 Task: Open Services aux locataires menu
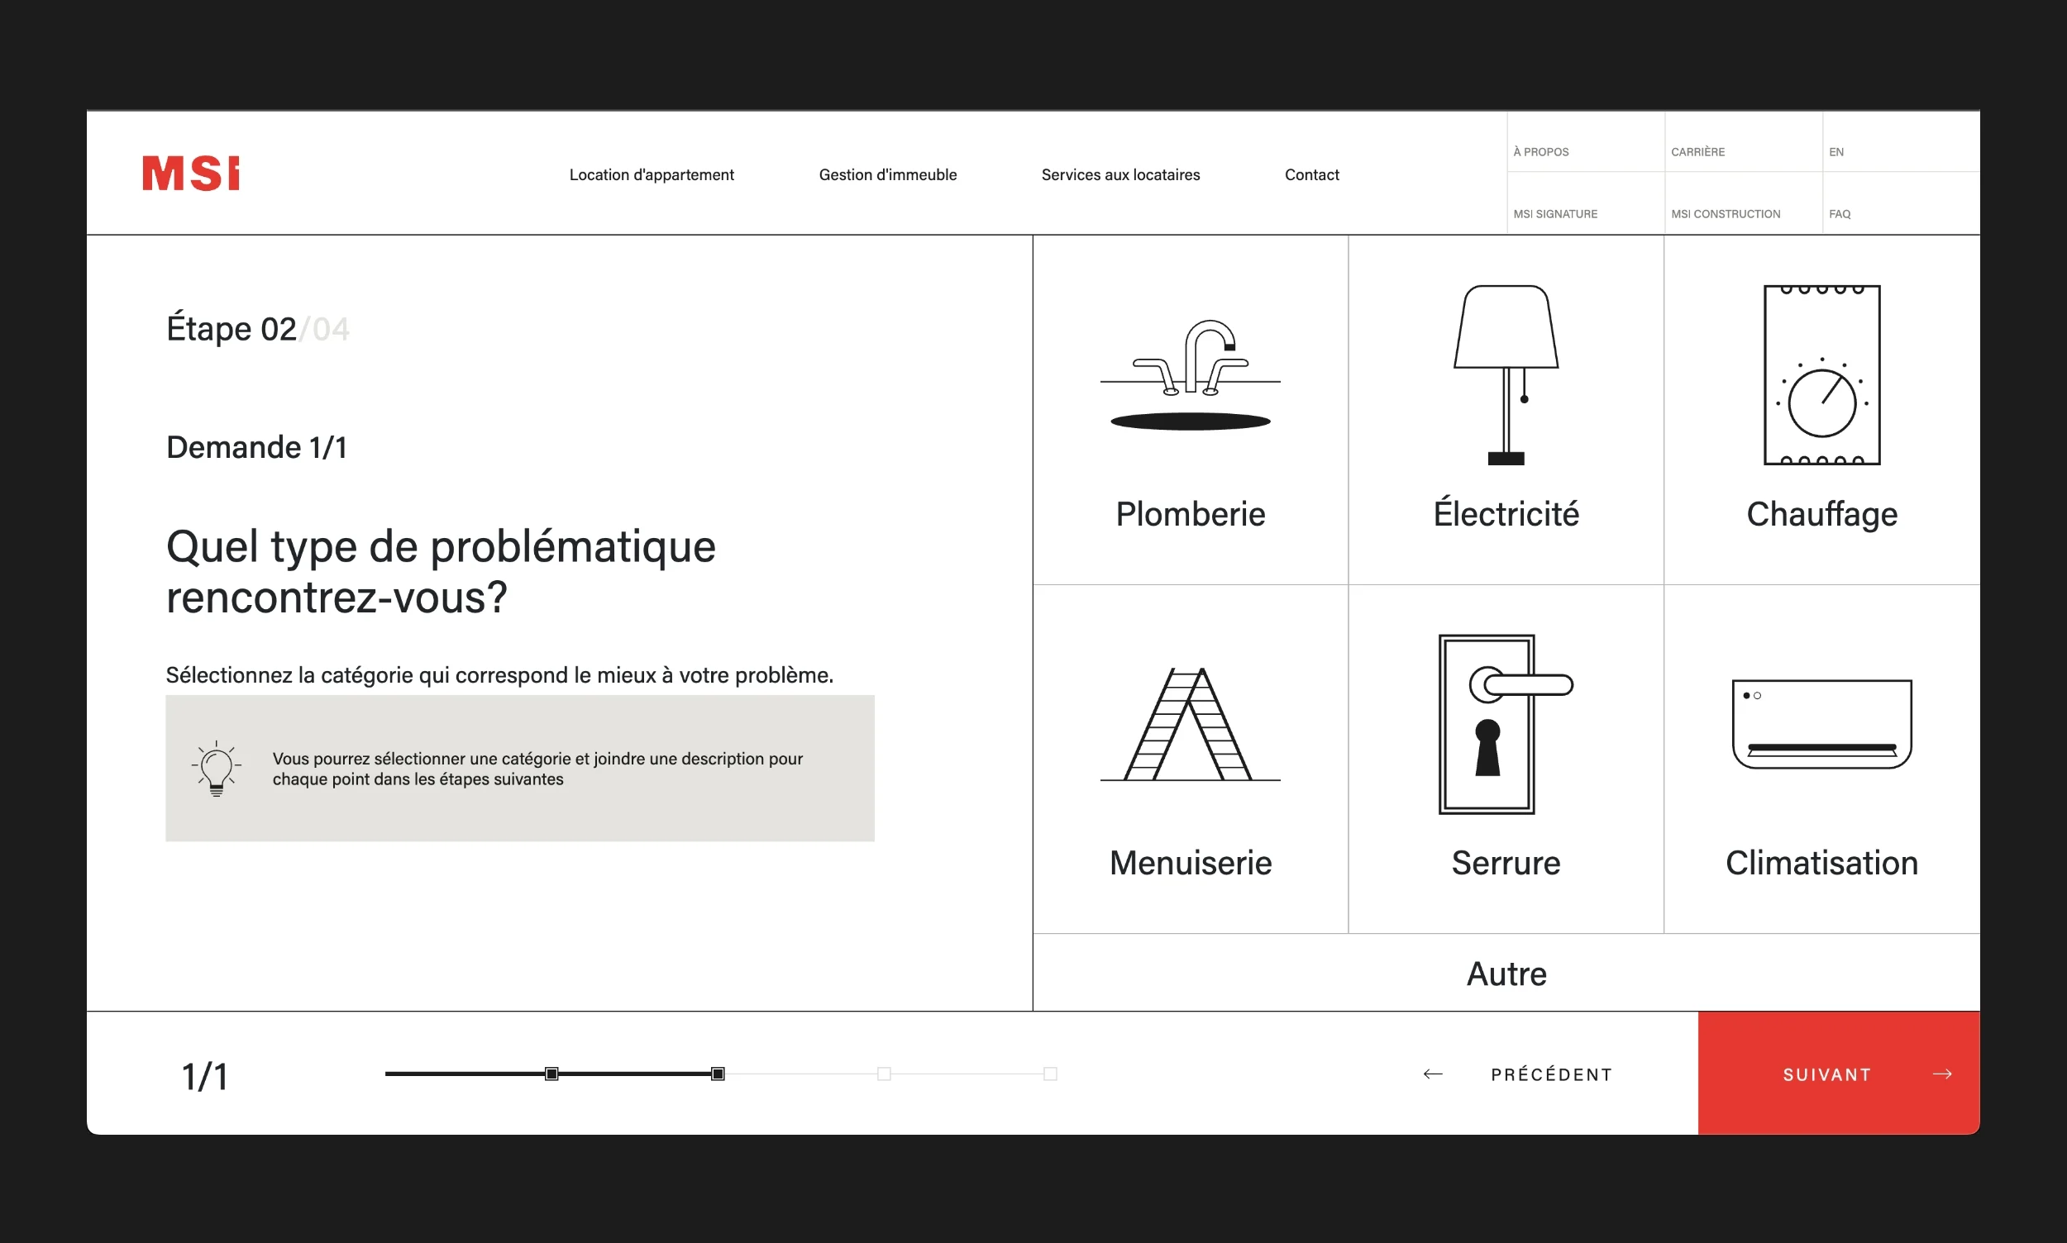(1120, 174)
